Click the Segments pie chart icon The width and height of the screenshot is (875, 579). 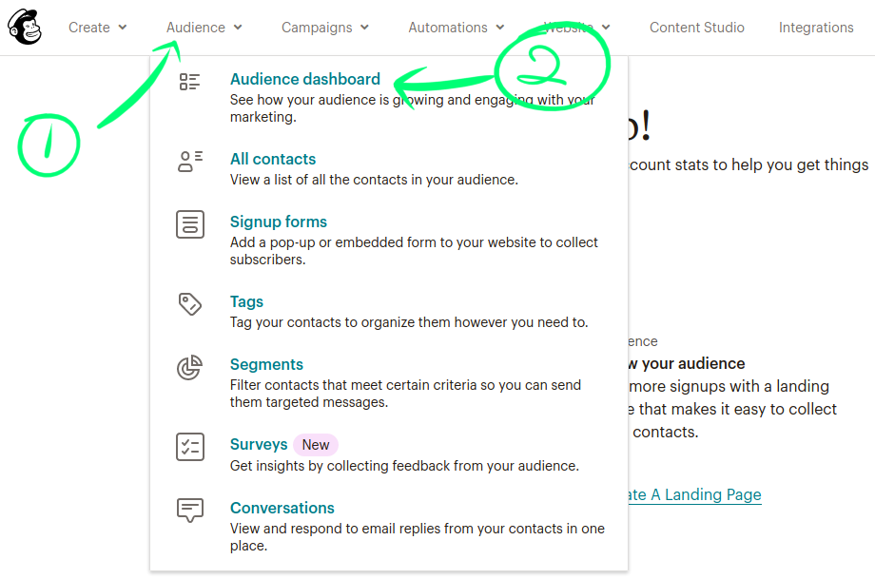point(190,368)
